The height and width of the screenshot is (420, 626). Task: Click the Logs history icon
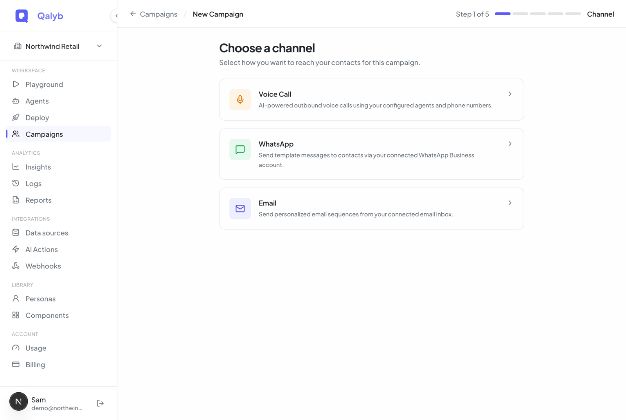point(16,183)
